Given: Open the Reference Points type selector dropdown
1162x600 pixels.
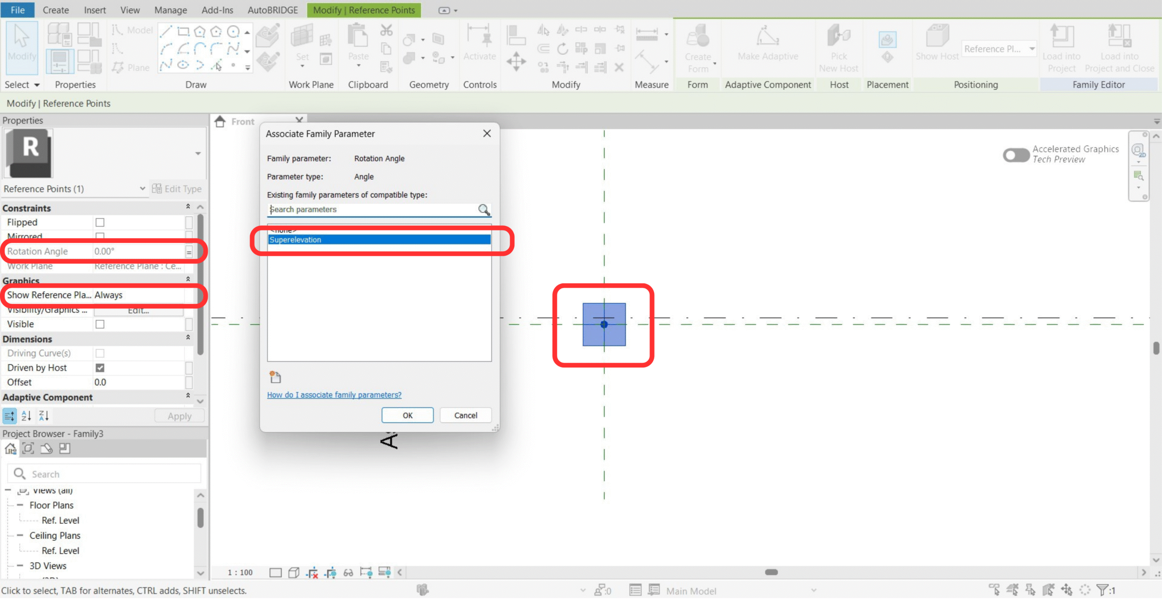Looking at the screenshot, I should [142, 189].
